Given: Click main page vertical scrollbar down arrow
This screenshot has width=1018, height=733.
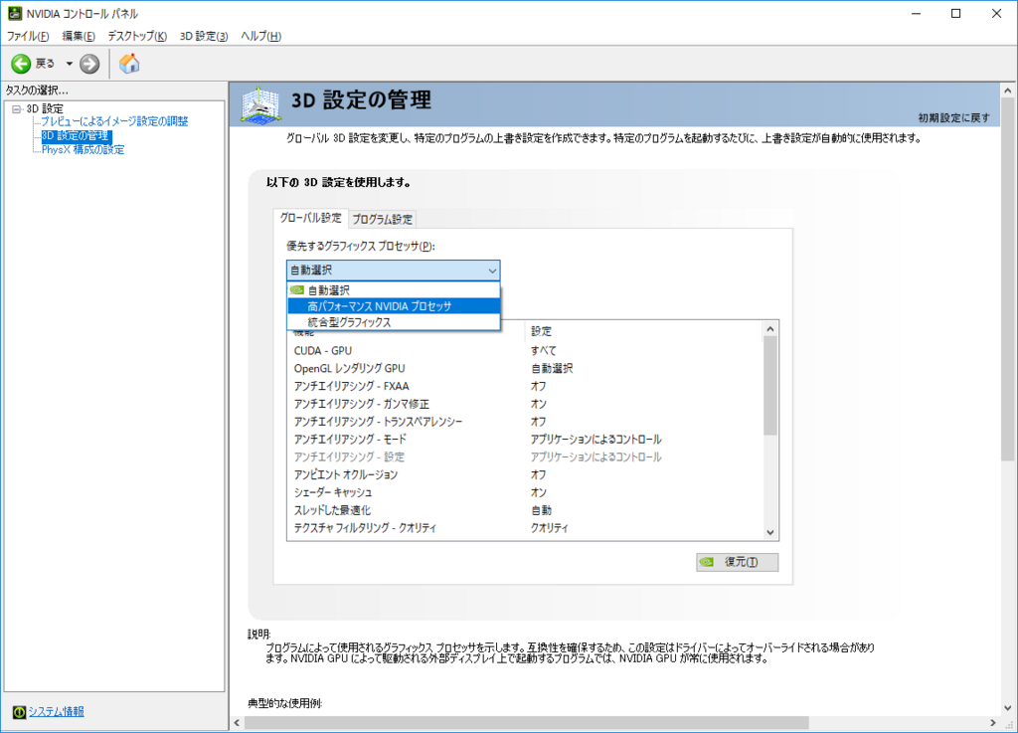Looking at the screenshot, I should point(1008,708).
